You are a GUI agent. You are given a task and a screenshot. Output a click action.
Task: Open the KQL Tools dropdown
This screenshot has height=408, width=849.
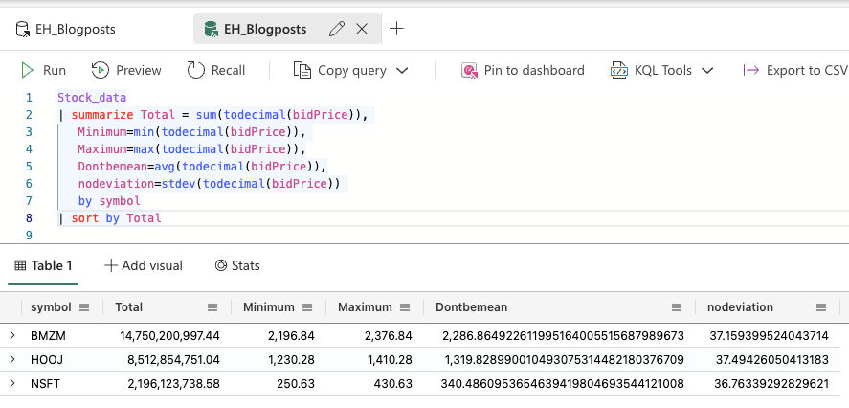tap(708, 70)
